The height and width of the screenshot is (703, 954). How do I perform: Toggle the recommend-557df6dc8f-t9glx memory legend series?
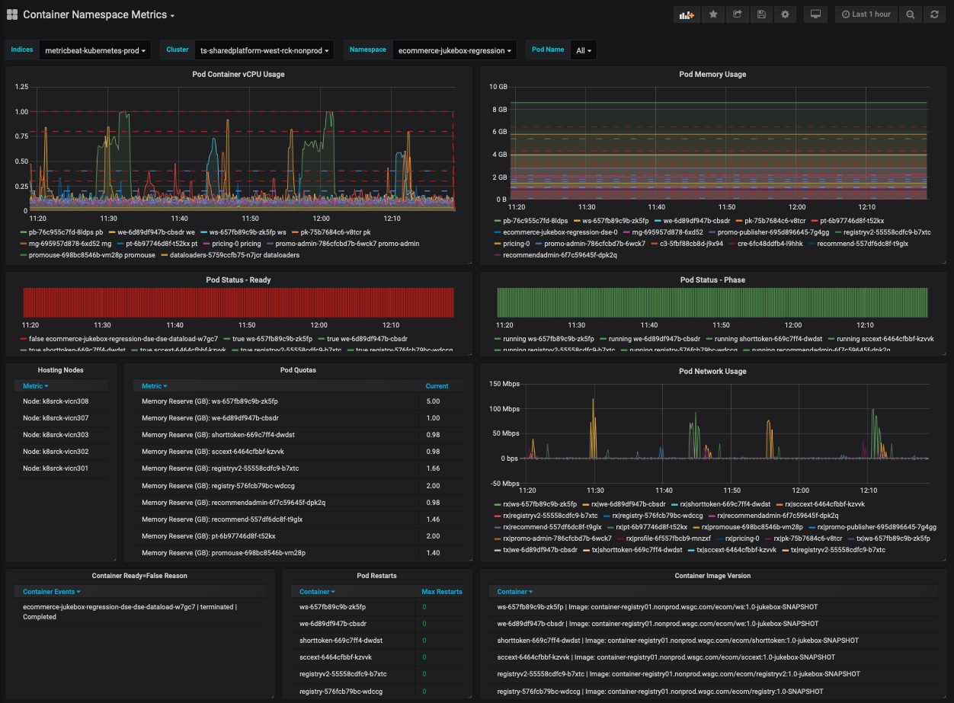coord(861,244)
